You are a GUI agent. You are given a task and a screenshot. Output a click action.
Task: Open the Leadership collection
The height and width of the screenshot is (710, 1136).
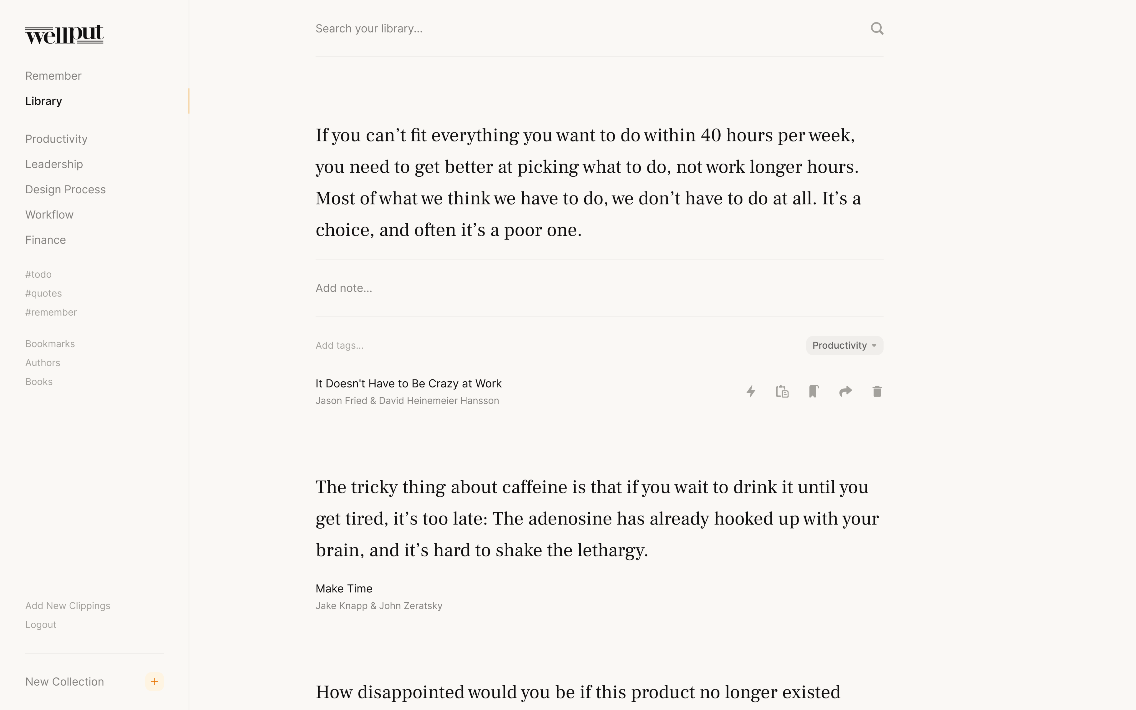tap(54, 164)
